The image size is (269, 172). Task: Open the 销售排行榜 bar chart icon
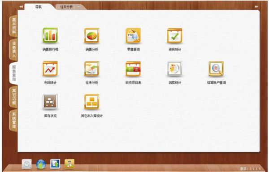click(x=50, y=35)
